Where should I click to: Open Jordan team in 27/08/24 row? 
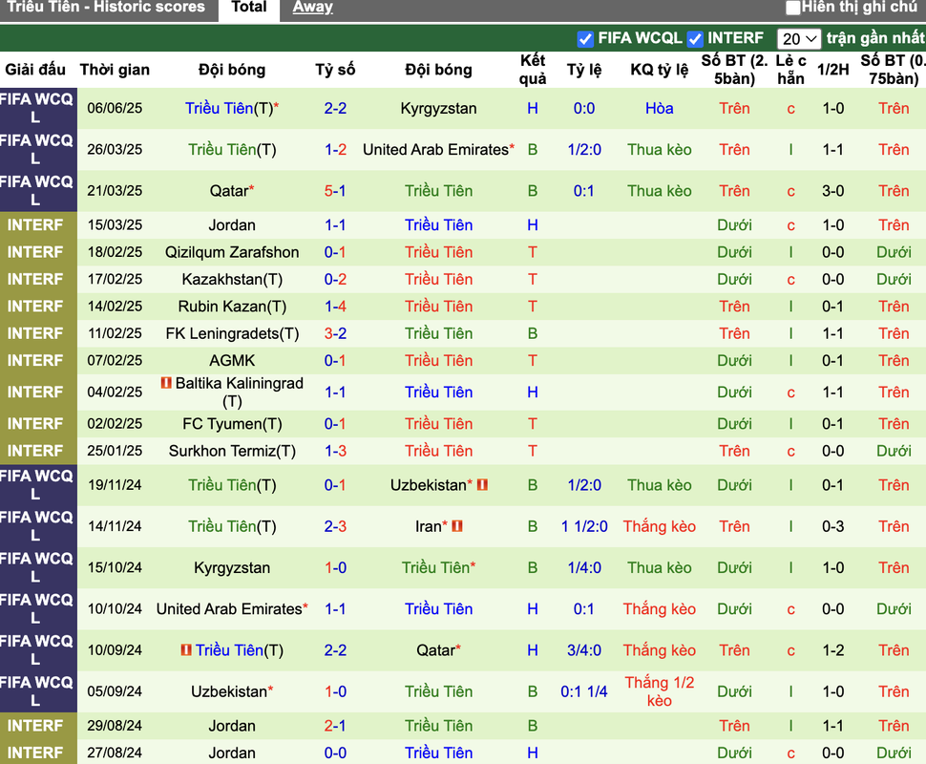tap(232, 753)
